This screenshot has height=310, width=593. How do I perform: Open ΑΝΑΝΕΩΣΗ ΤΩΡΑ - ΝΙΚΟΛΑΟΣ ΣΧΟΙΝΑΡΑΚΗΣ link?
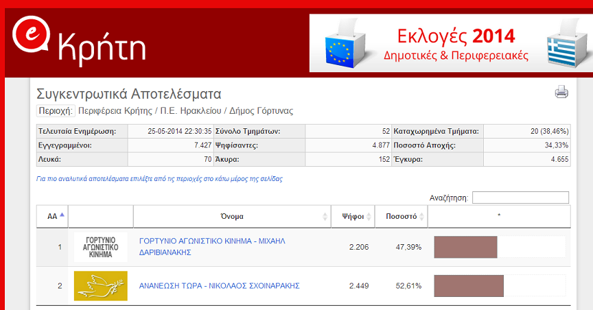(219, 286)
